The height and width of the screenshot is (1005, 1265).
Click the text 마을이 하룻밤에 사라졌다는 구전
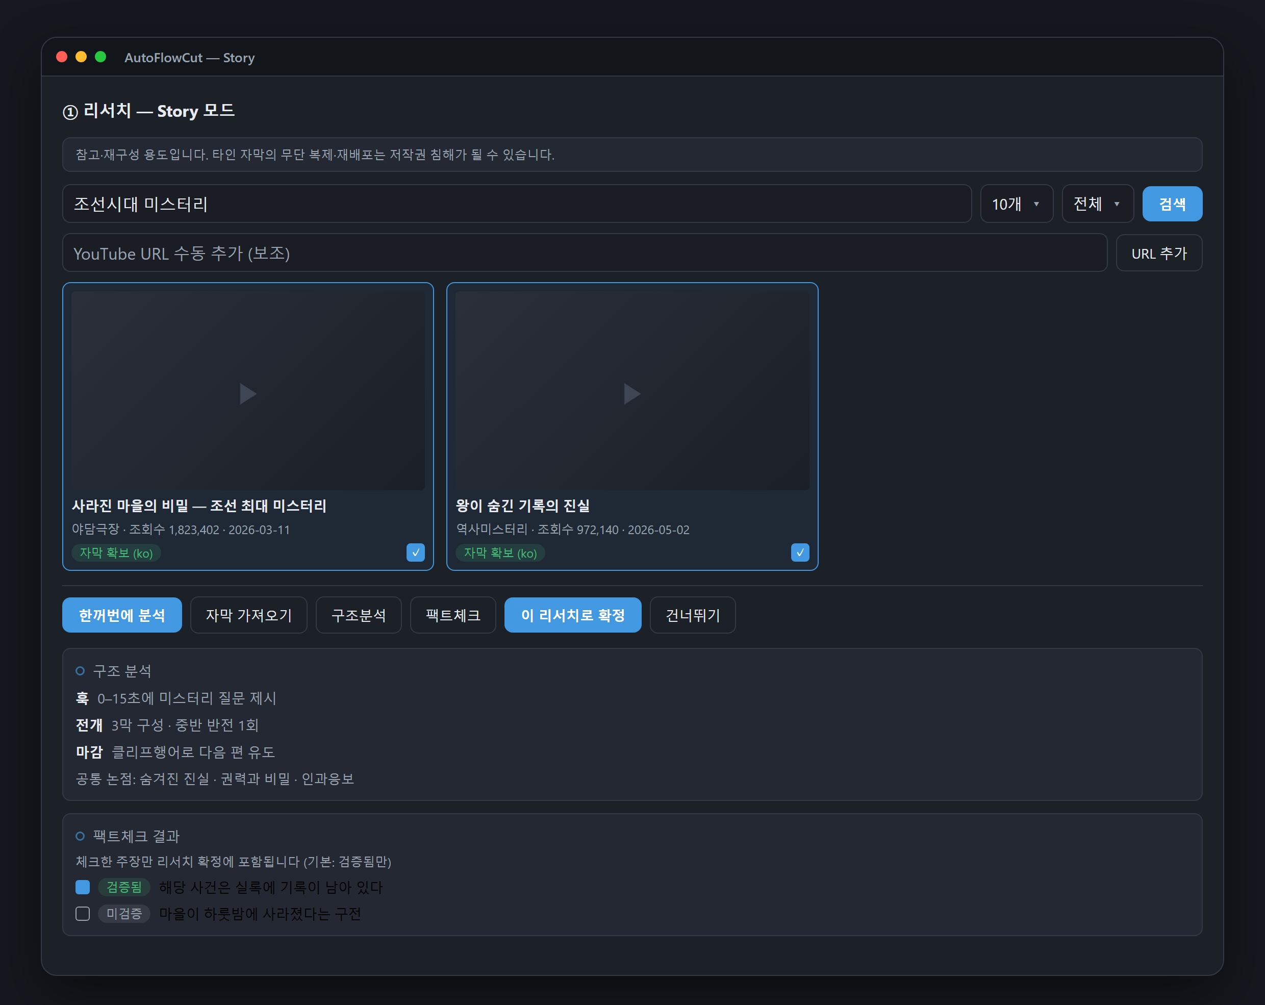(260, 914)
